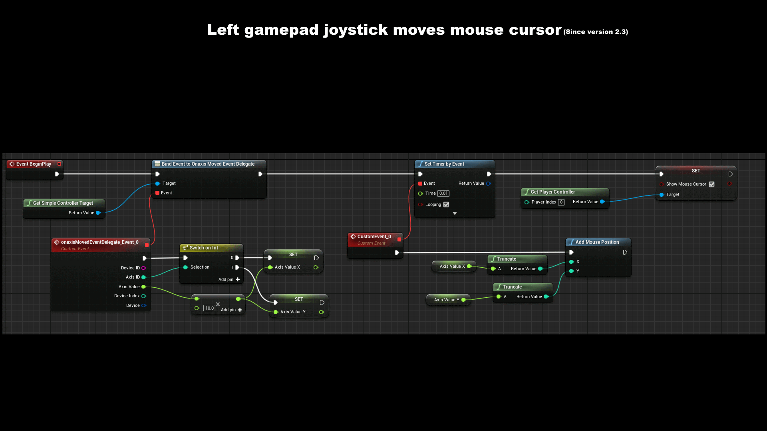The width and height of the screenshot is (767, 431).
Task: Click the Player Index value field
Action: tap(561, 202)
